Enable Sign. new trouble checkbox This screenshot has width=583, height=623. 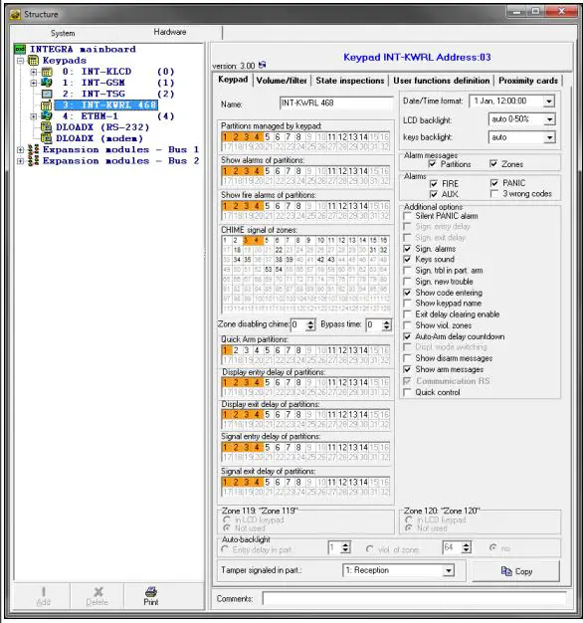407,282
